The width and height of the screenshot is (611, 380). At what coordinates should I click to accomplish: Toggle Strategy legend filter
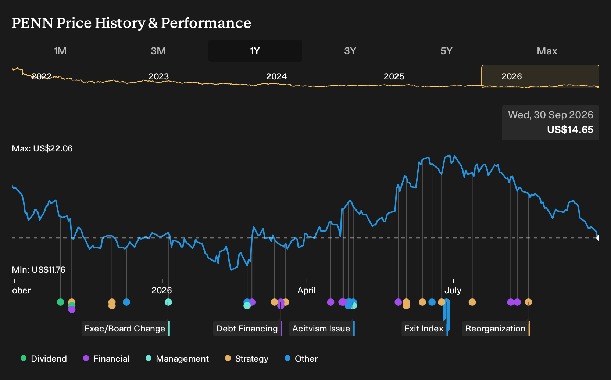247,359
